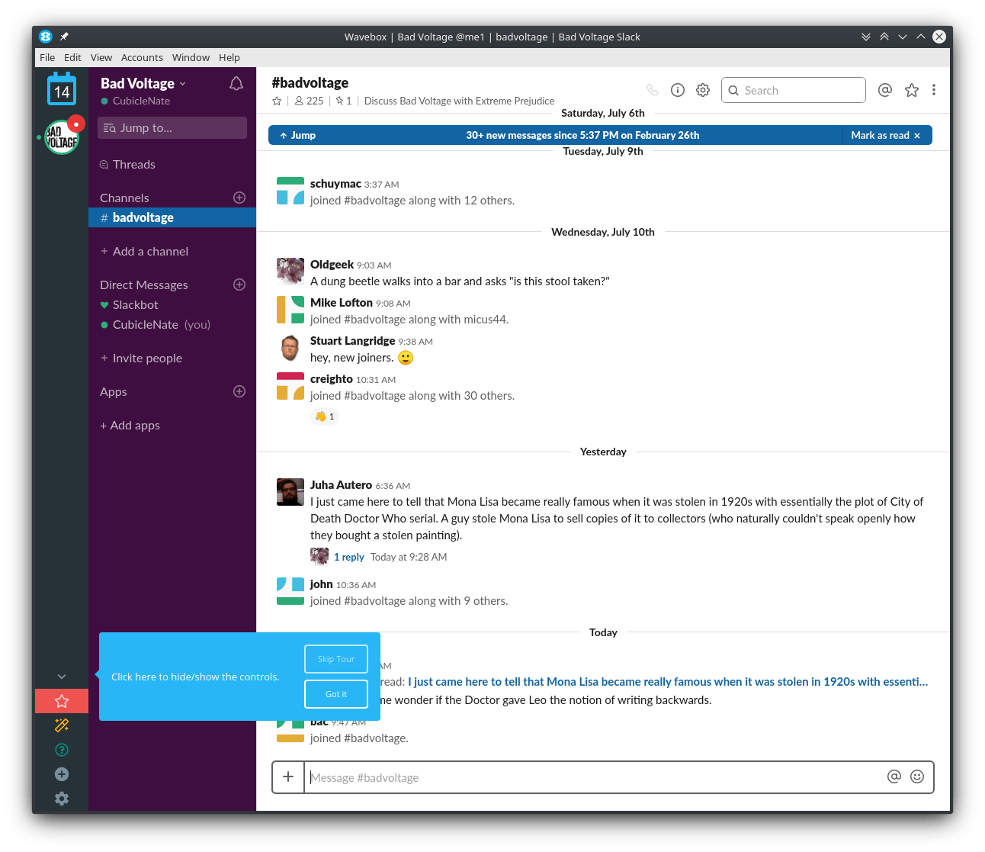Image resolution: width=985 pixels, height=852 pixels.
Task: Click the Channels section header
Action: [124, 198]
